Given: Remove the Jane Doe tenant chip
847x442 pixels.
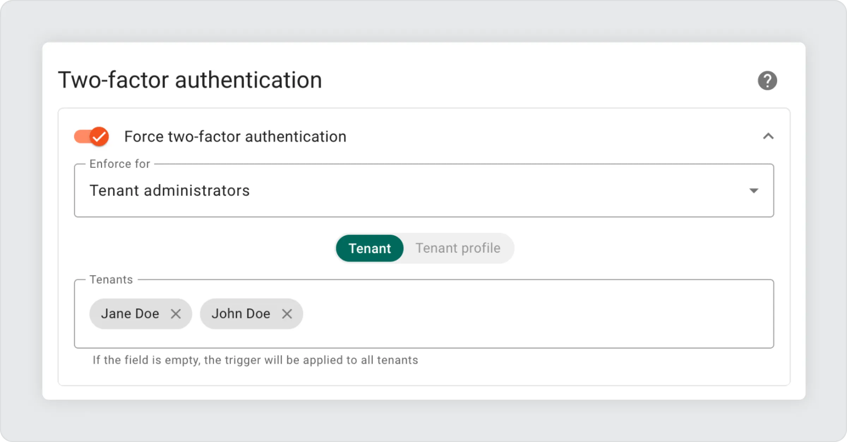Looking at the screenshot, I should click(176, 314).
